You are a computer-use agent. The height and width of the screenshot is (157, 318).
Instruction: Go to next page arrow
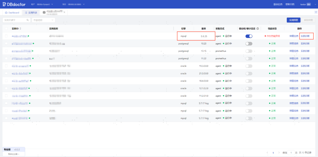tap(279, 153)
